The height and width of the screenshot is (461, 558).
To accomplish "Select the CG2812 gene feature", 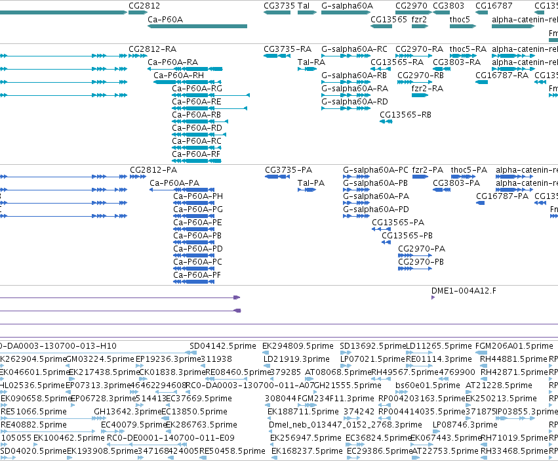I will pos(138,12).
